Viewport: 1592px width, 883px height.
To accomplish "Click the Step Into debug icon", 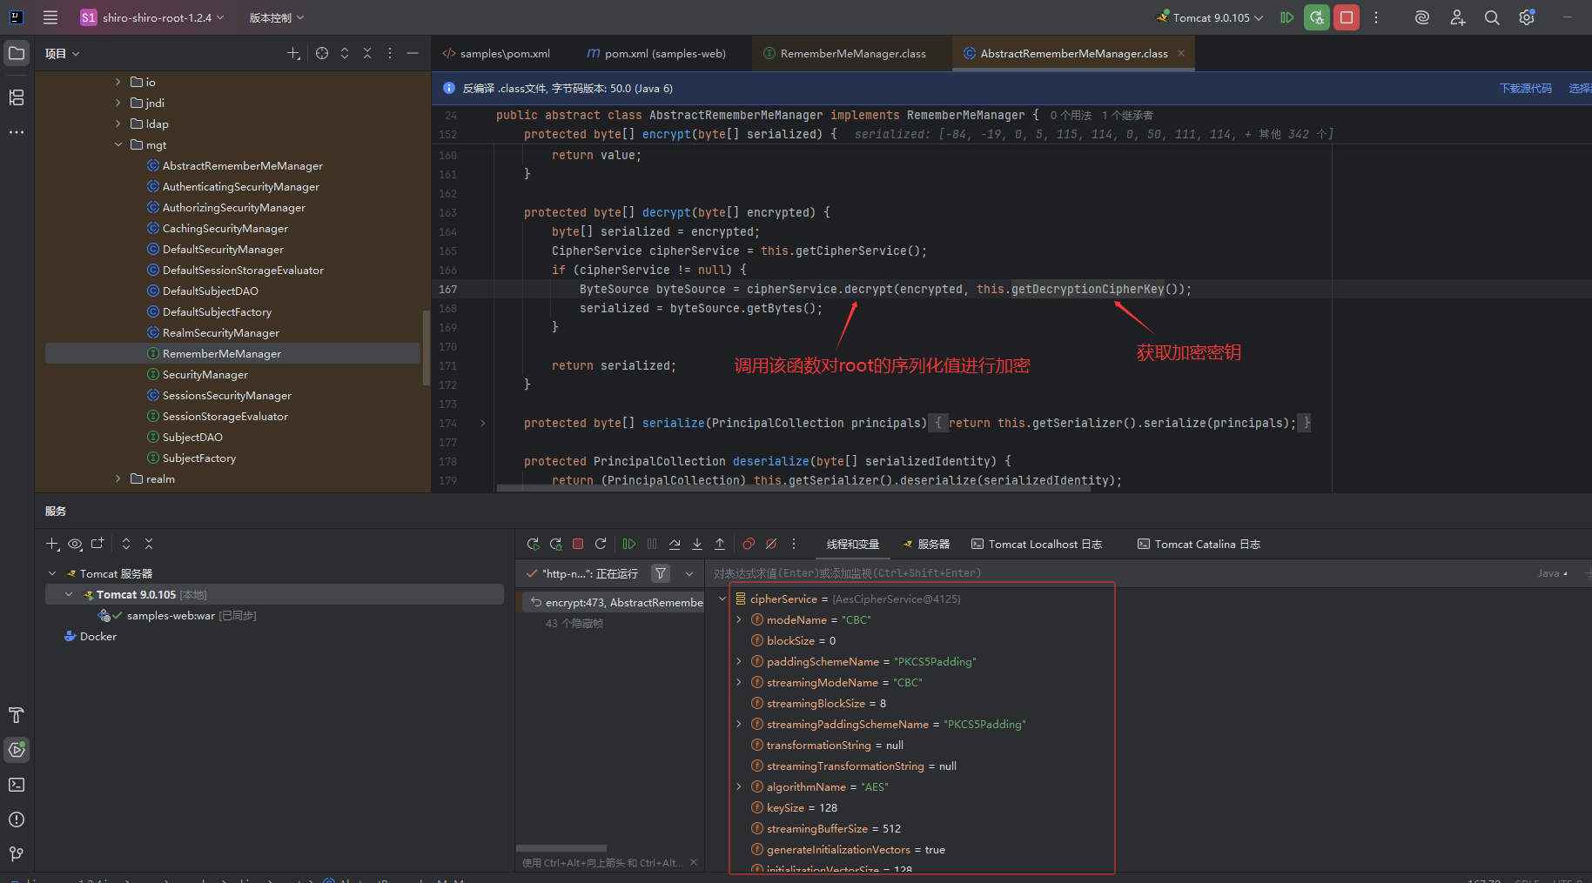I will point(697,544).
